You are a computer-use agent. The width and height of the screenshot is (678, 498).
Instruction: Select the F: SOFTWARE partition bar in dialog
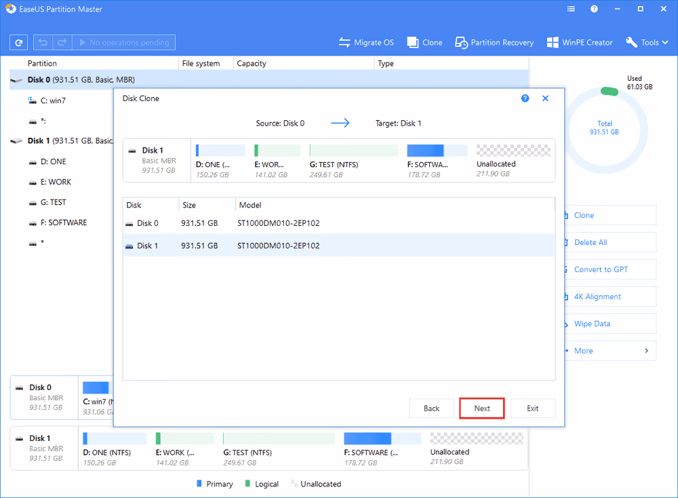437,151
